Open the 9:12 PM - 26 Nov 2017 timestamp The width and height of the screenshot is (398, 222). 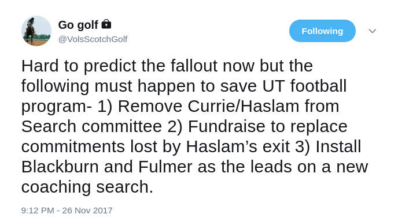67,210
